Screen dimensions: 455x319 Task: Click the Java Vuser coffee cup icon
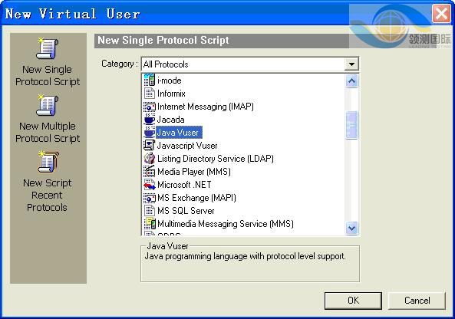[x=150, y=132]
